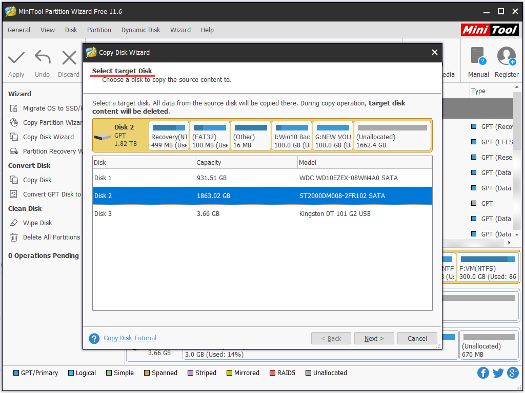Select Disk 2 row in the list
This screenshot has height=393, width=525.
pyautogui.click(x=262, y=196)
